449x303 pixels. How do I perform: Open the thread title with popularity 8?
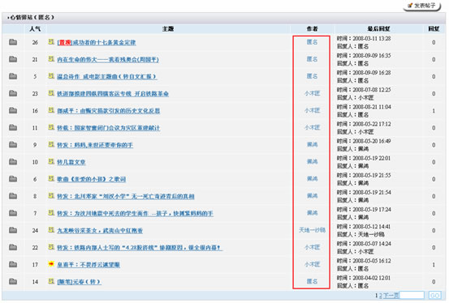[x=126, y=196]
